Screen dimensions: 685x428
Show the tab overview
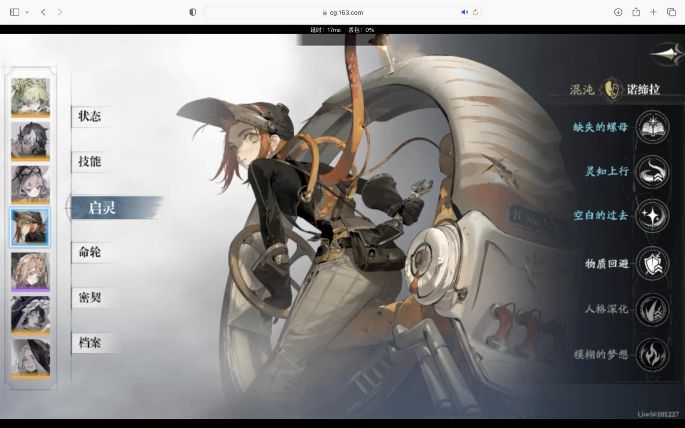tap(671, 12)
